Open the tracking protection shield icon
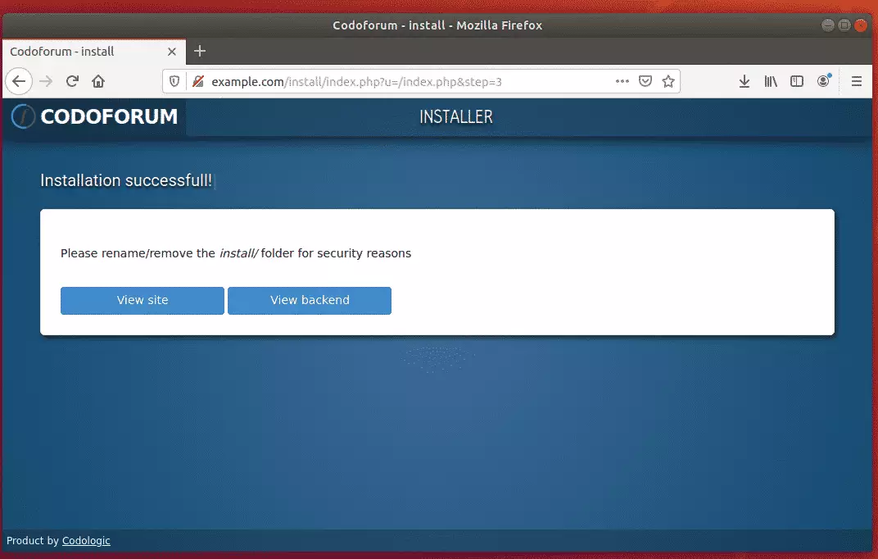The height and width of the screenshot is (559, 878). point(174,81)
